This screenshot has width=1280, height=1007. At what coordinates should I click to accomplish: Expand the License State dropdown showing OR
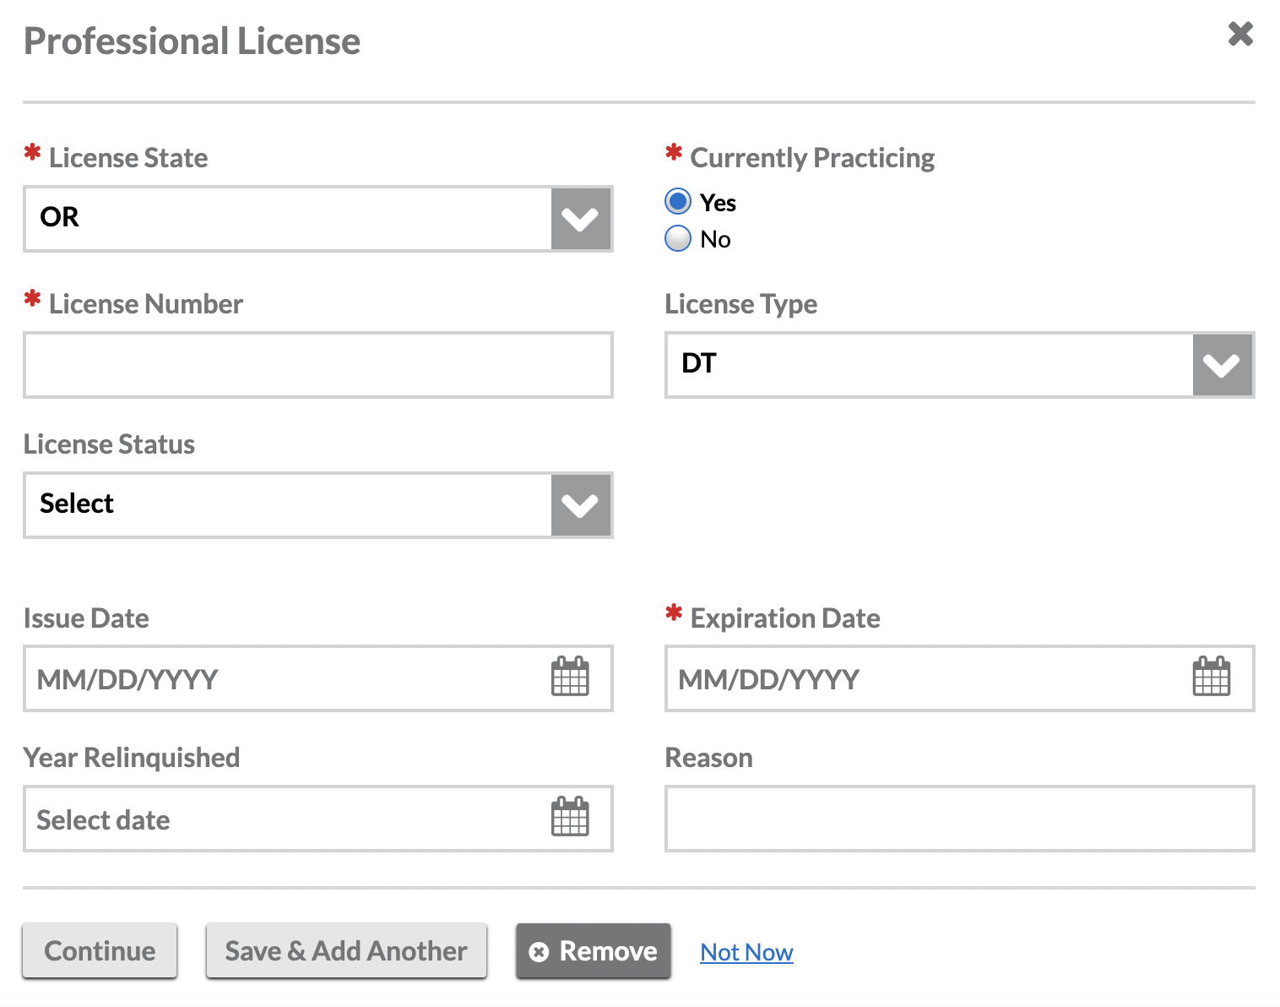(x=287, y=219)
